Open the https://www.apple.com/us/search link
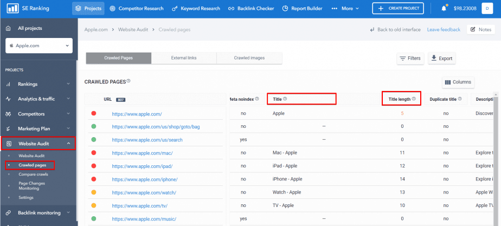The width and height of the screenshot is (501, 226). [x=147, y=140]
